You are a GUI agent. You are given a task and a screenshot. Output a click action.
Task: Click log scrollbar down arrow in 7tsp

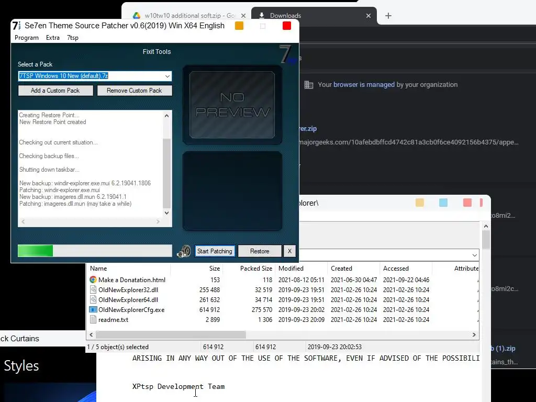[166, 213]
